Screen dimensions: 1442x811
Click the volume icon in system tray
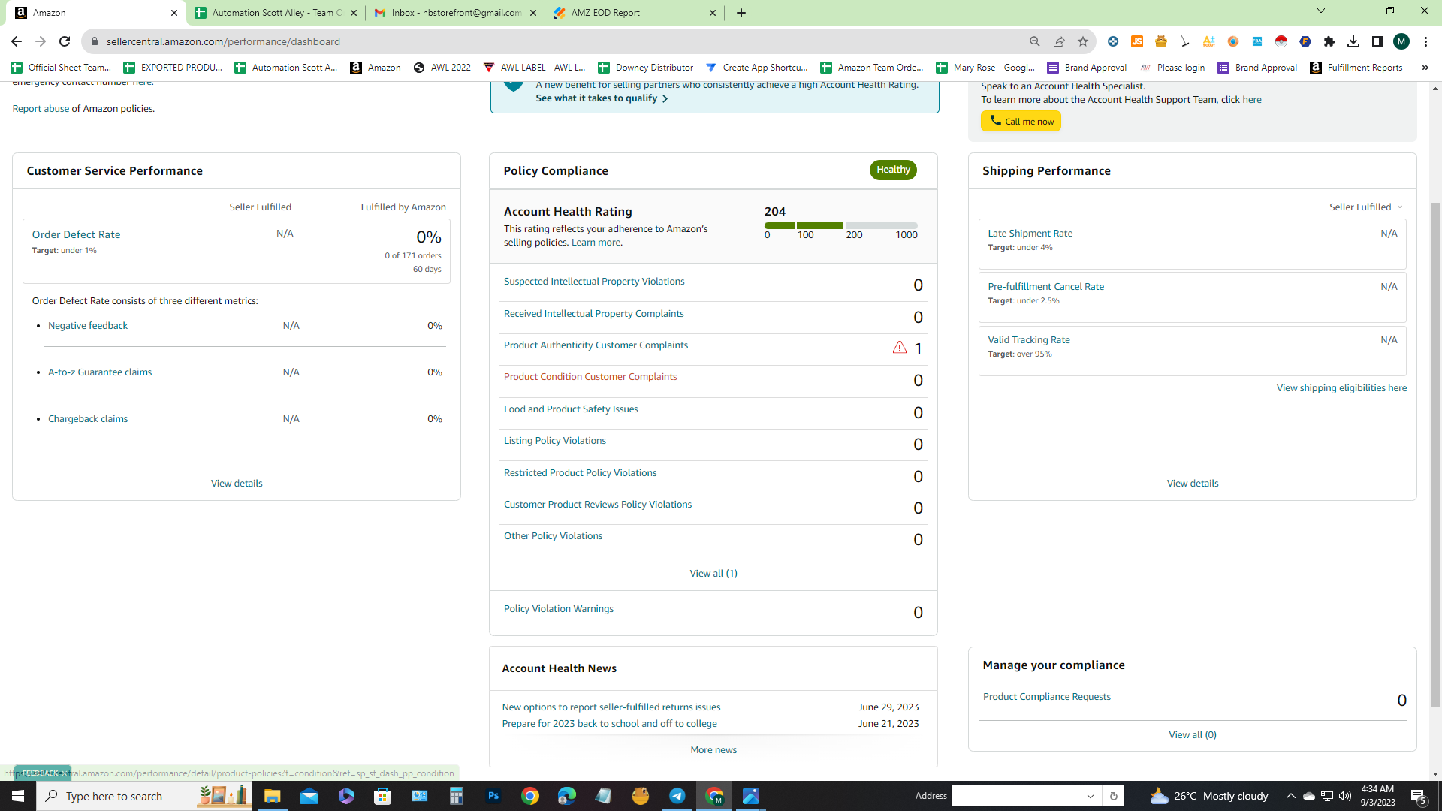point(1345,796)
